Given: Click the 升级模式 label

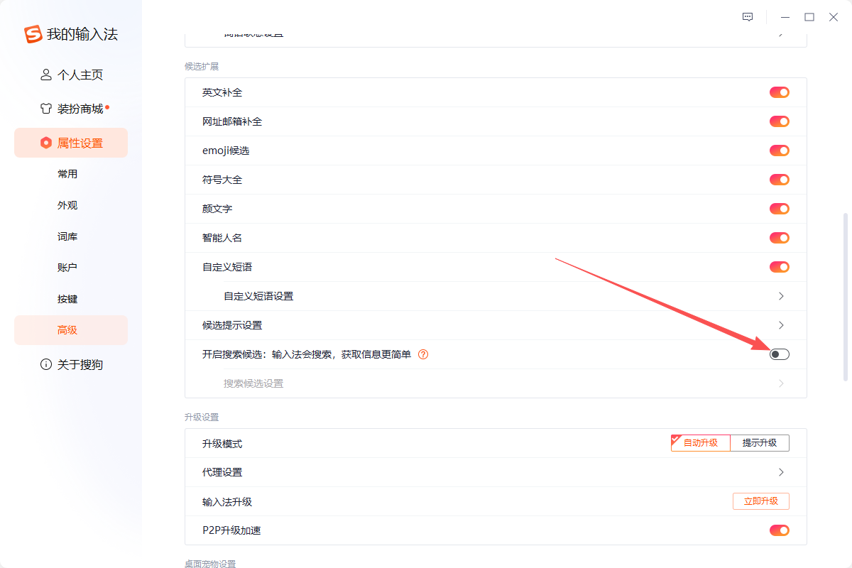Looking at the screenshot, I should point(222,444).
